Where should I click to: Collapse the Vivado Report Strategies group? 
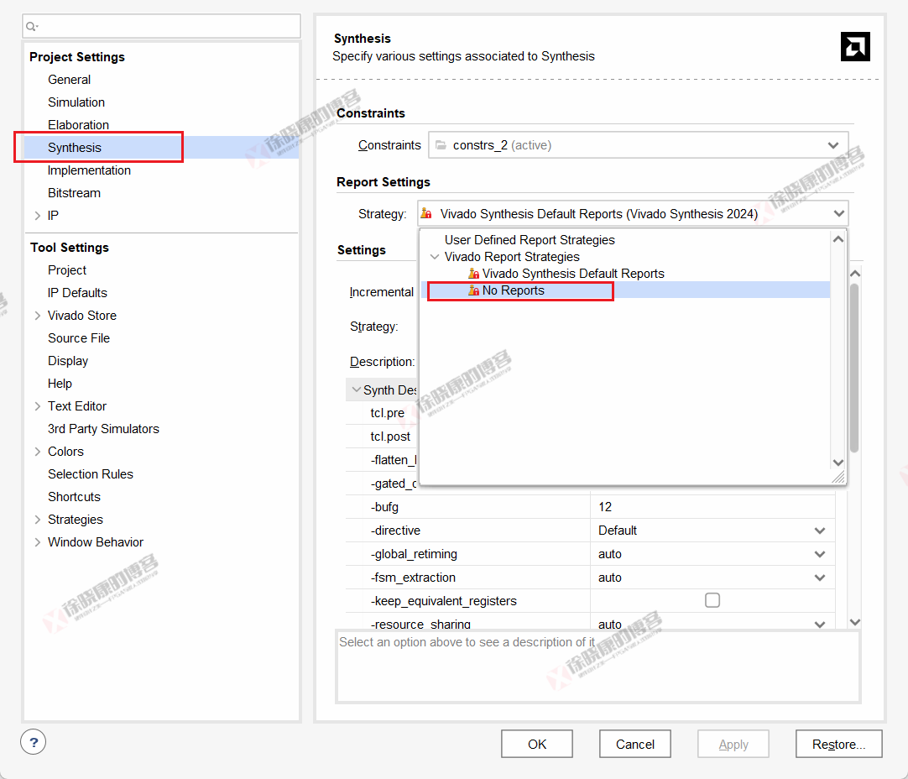pos(435,257)
